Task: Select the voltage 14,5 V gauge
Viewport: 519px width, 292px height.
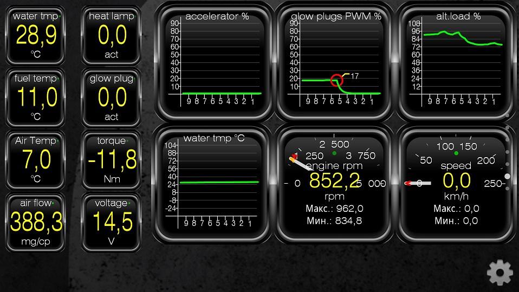Action: pyautogui.click(x=111, y=222)
